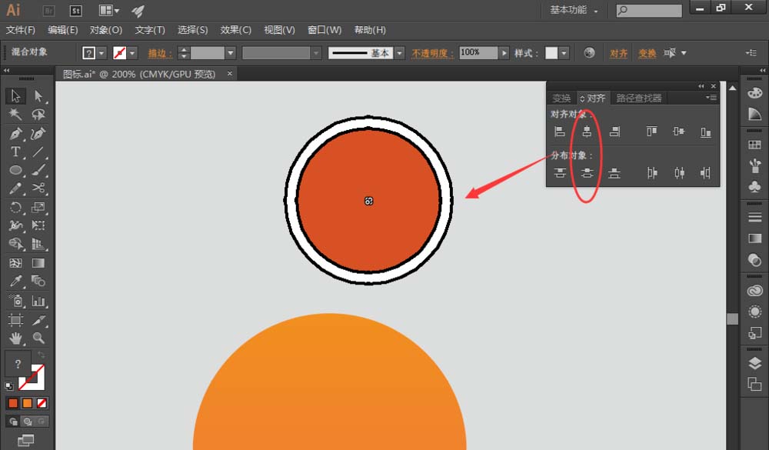The image size is (769, 450).
Task: Open the Swatches panel from right dock
Action: tap(755, 145)
